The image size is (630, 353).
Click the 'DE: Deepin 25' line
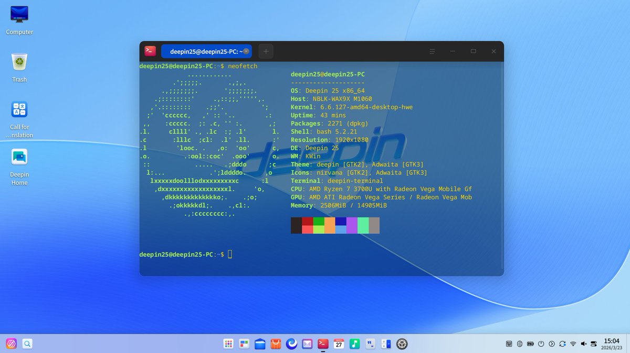pos(314,148)
